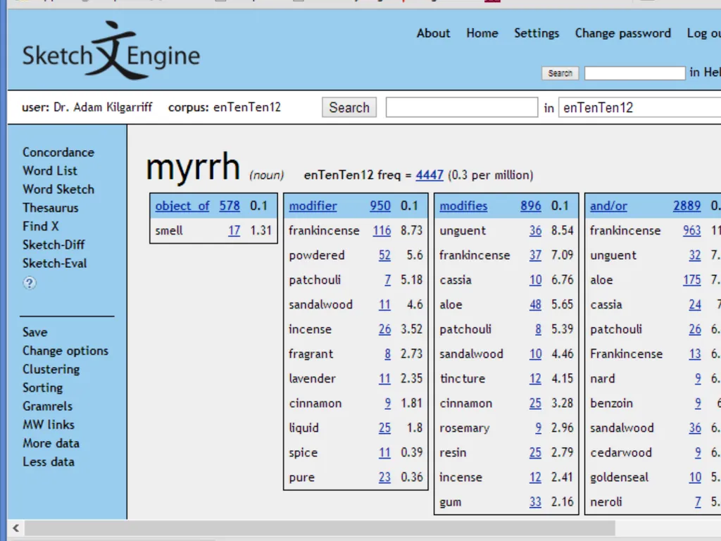Open modifier frankincense count 116
The image size is (721, 541).
382,230
